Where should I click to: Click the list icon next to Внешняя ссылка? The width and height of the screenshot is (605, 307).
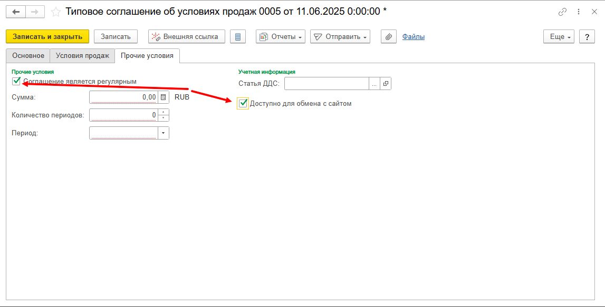click(238, 36)
